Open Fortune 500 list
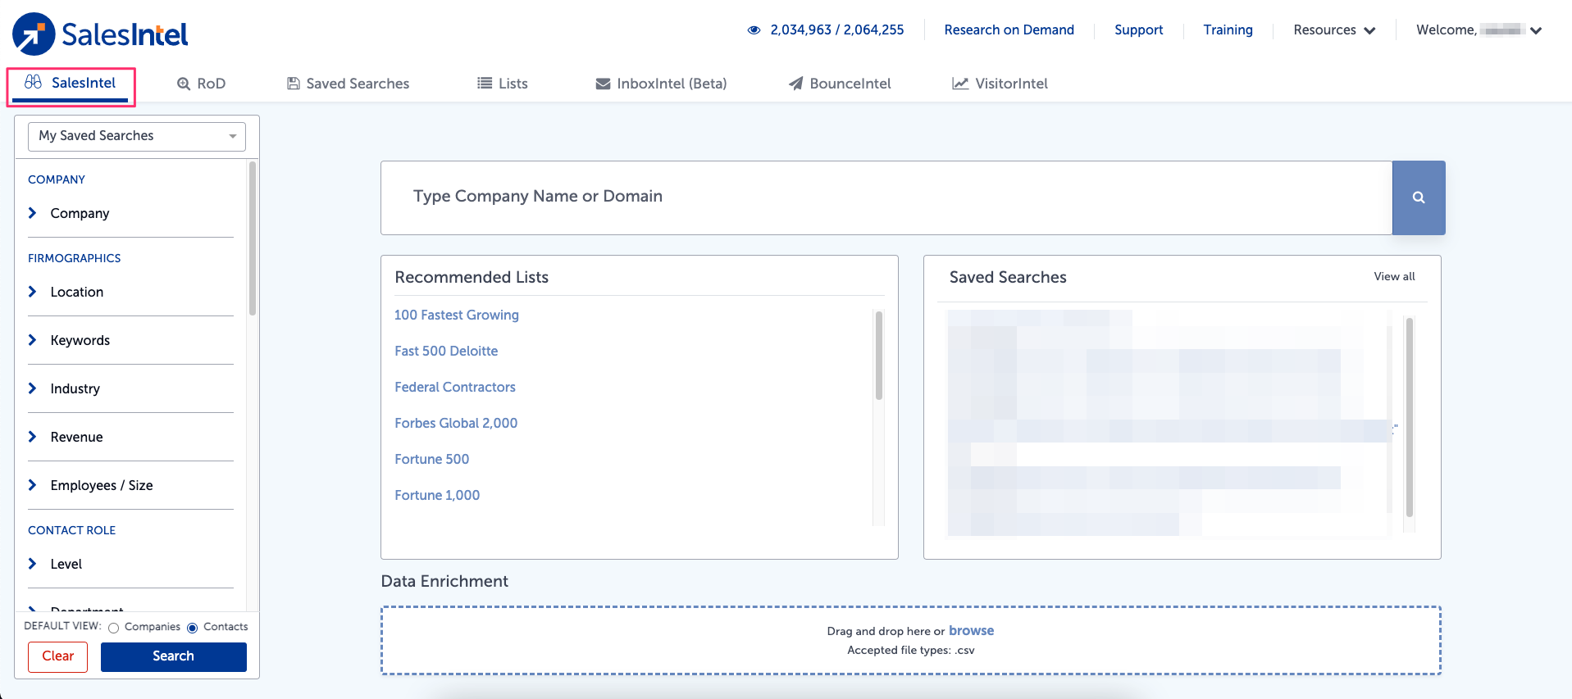Viewport: 1572px width, 699px height. (x=432, y=459)
